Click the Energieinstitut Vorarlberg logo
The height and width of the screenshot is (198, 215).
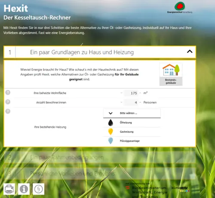point(180,7)
